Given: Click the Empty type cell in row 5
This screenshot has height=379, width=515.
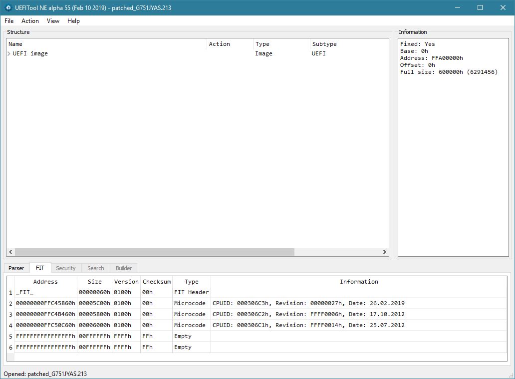Looking at the screenshot, I should [x=192, y=336].
